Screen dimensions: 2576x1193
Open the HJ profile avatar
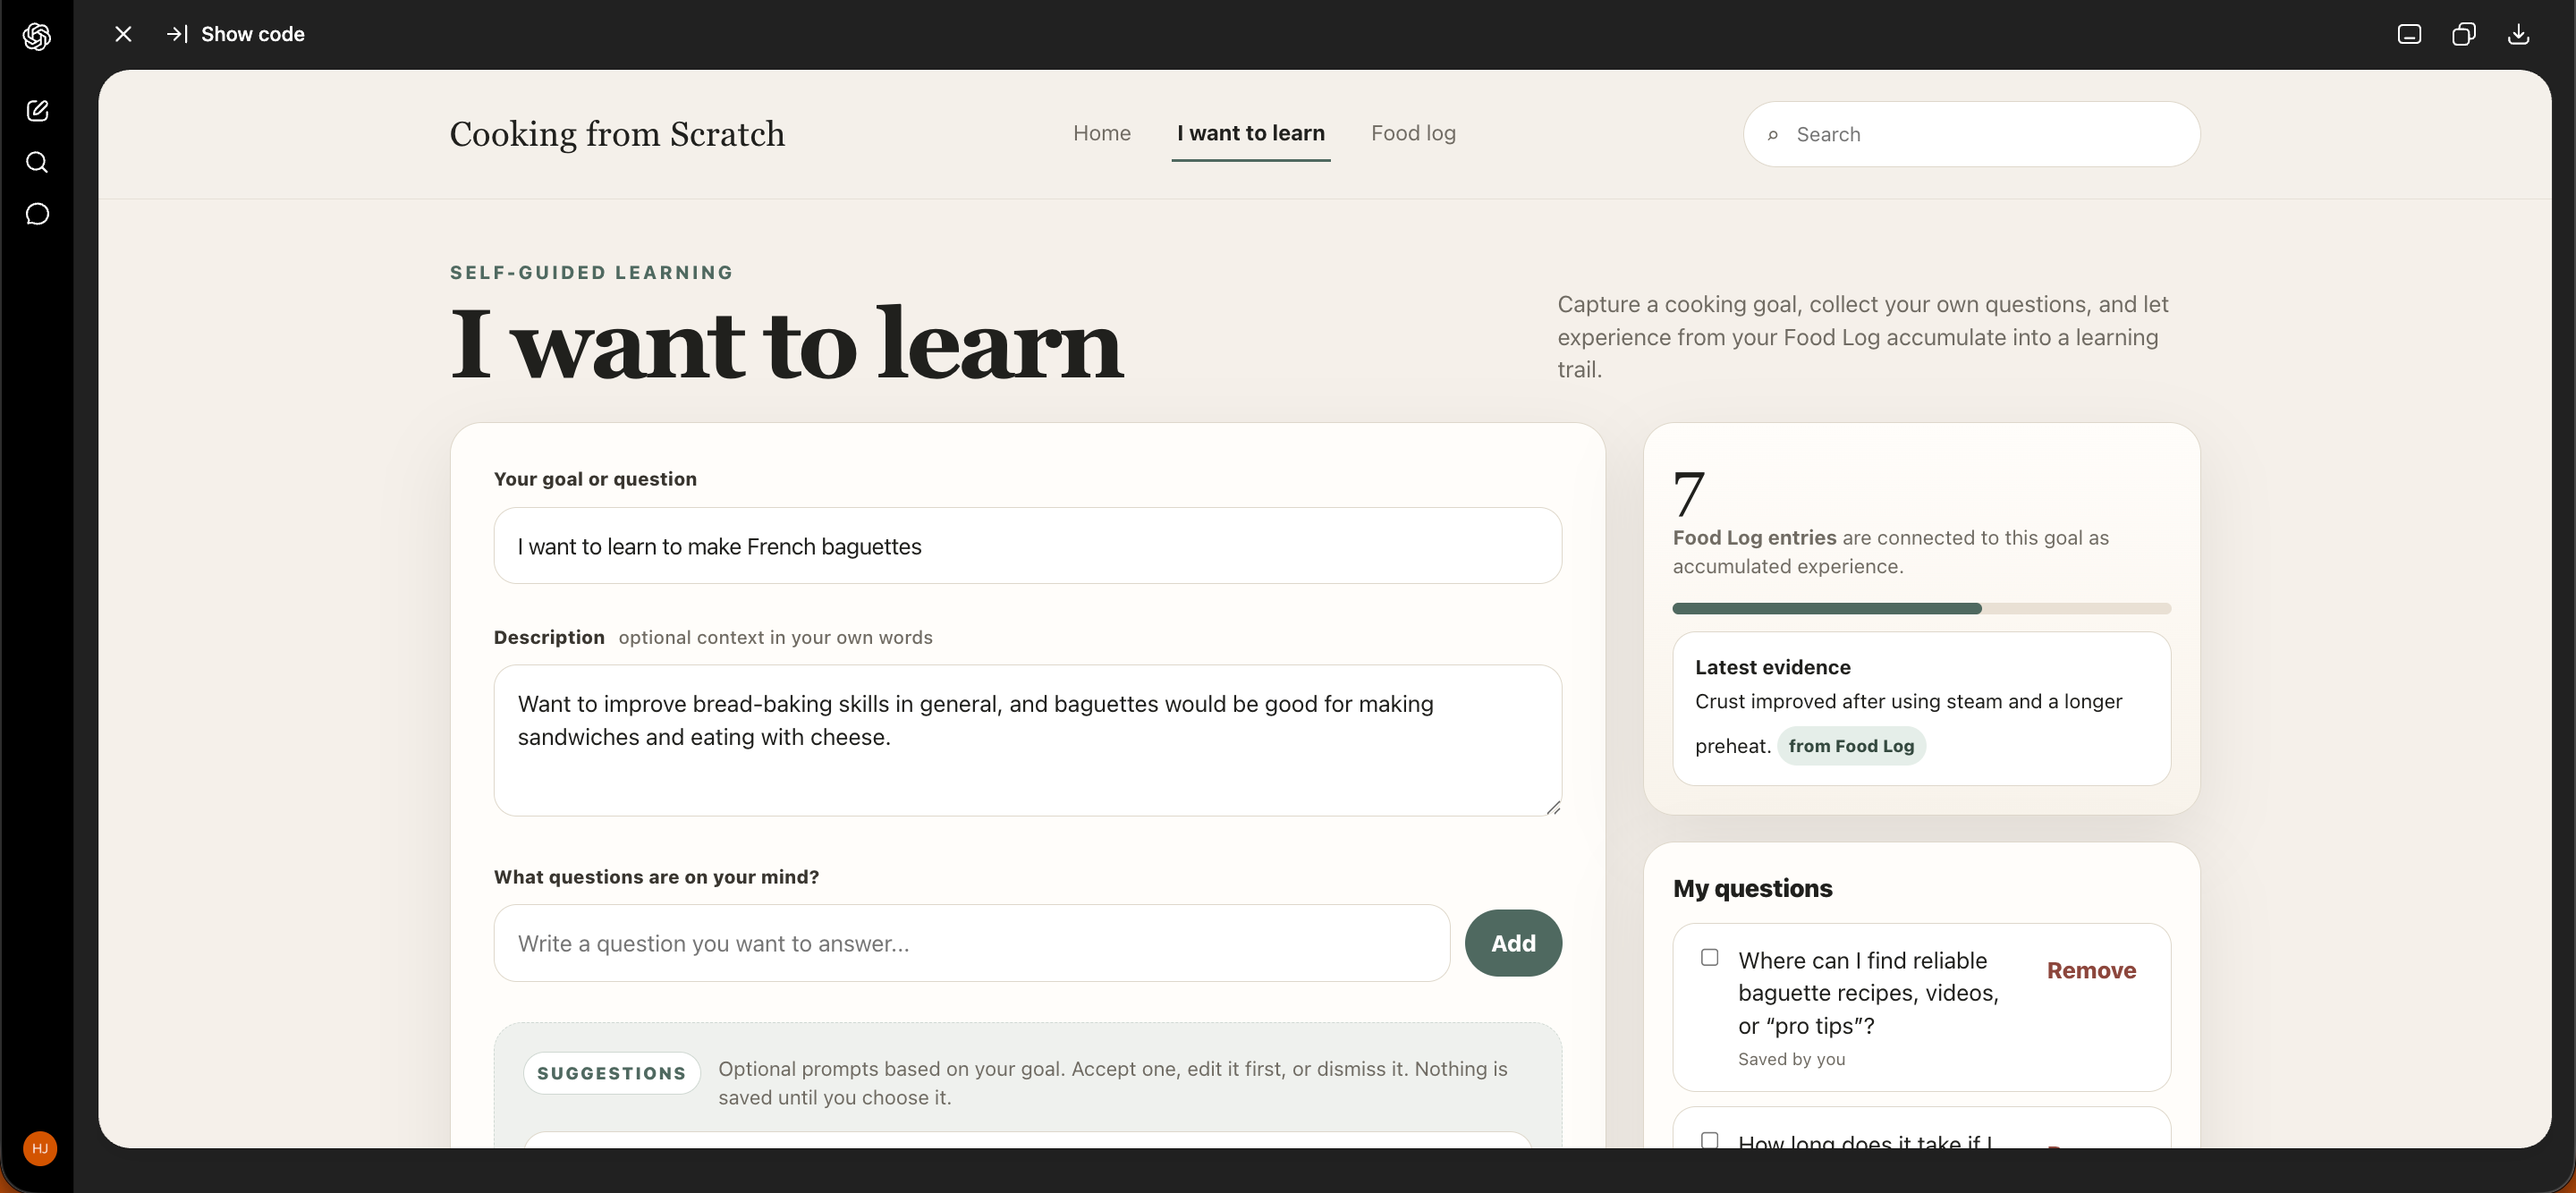(x=40, y=1148)
